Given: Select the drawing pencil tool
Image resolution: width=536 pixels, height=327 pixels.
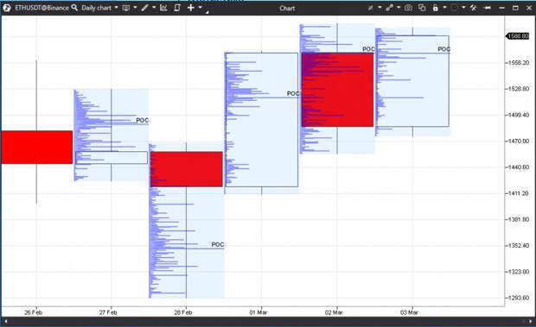Looking at the screenshot, I should click(145, 8).
